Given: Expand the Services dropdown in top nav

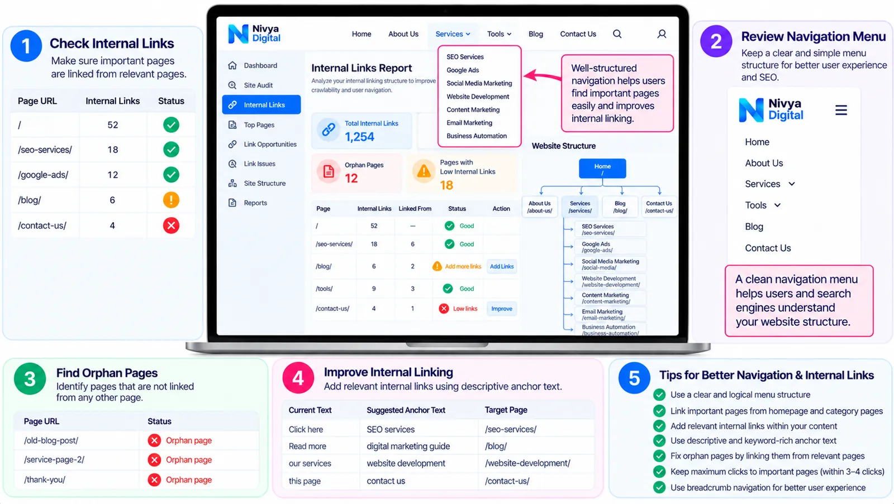Looking at the screenshot, I should pyautogui.click(x=453, y=34).
